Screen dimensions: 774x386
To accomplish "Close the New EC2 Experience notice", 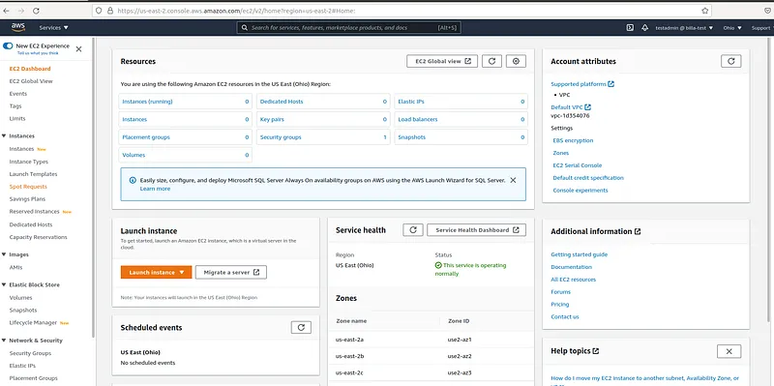I will click(78, 49).
